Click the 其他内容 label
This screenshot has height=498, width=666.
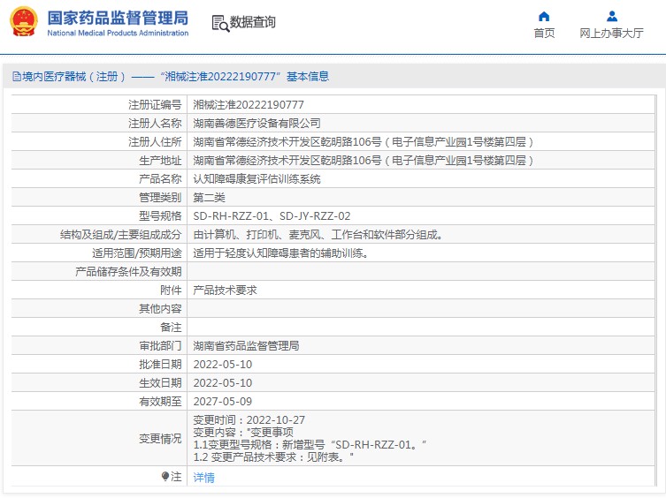pos(160,309)
